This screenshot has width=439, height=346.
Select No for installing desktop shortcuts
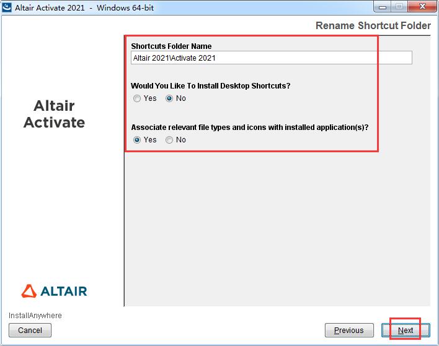coord(169,98)
